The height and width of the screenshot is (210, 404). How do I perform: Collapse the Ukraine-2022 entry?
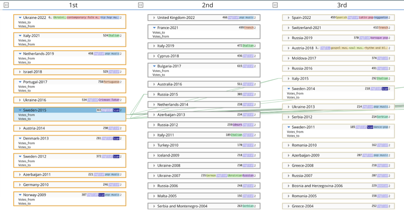click(20, 17)
